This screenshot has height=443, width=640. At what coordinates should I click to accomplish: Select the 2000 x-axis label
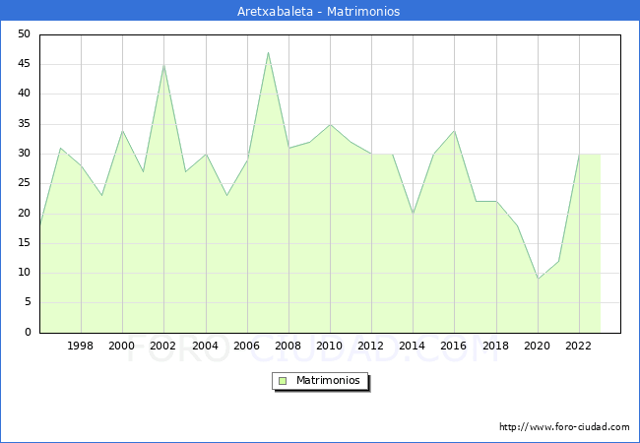pyautogui.click(x=122, y=346)
